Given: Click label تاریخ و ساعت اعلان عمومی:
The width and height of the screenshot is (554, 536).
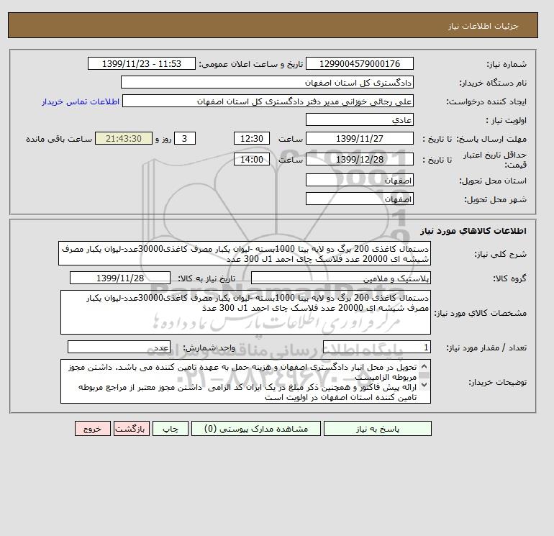Looking at the screenshot, I should click(x=251, y=64).
